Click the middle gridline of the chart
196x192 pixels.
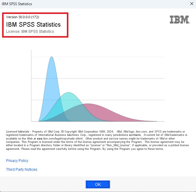122,79
